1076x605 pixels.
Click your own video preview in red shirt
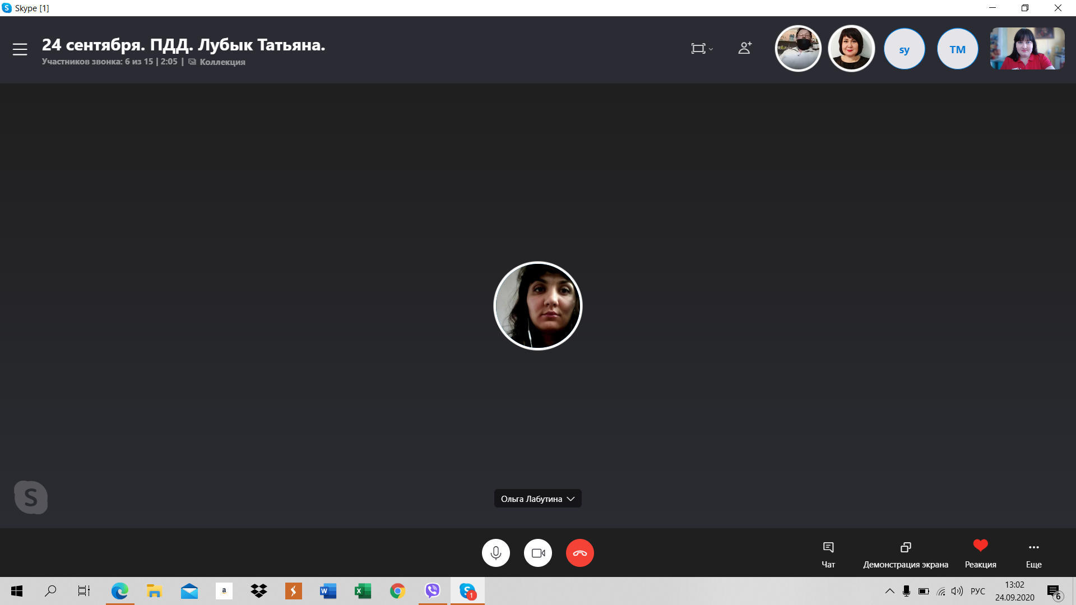coord(1027,49)
